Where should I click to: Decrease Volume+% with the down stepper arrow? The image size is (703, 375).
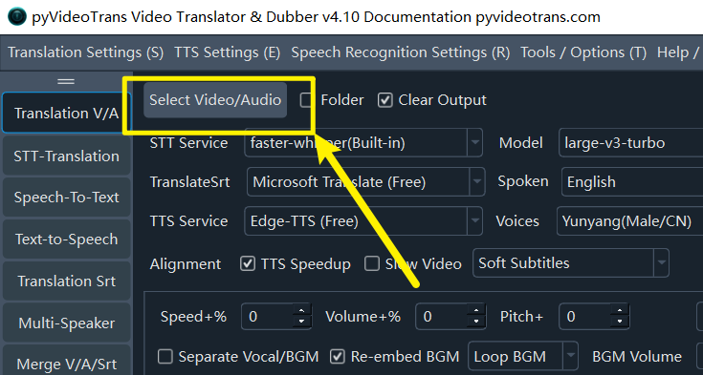476,322
